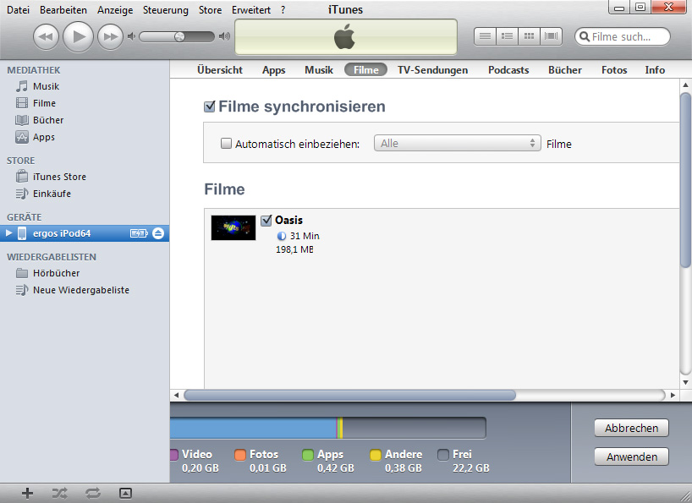Click the volume slider knob
This screenshot has width=692, height=503.
click(179, 36)
